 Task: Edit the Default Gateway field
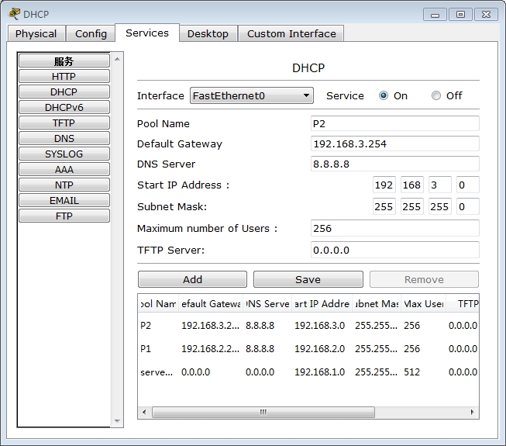click(394, 143)
